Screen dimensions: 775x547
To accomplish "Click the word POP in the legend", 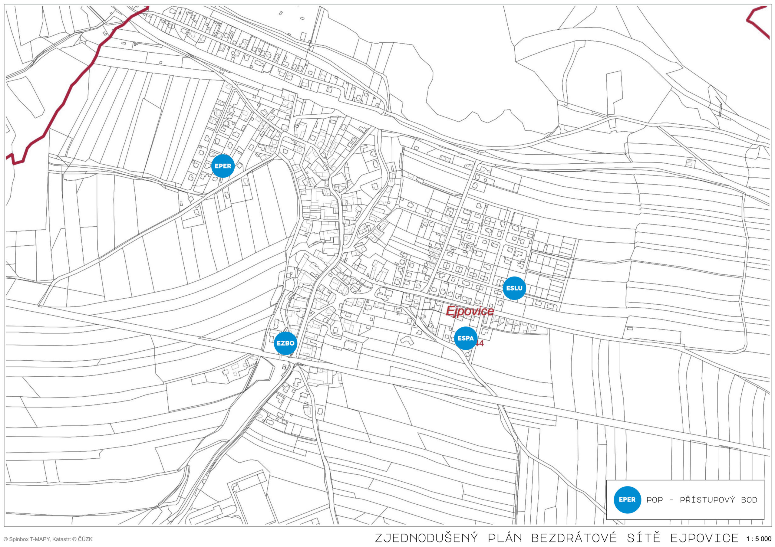I will click(x=655, y=500).
